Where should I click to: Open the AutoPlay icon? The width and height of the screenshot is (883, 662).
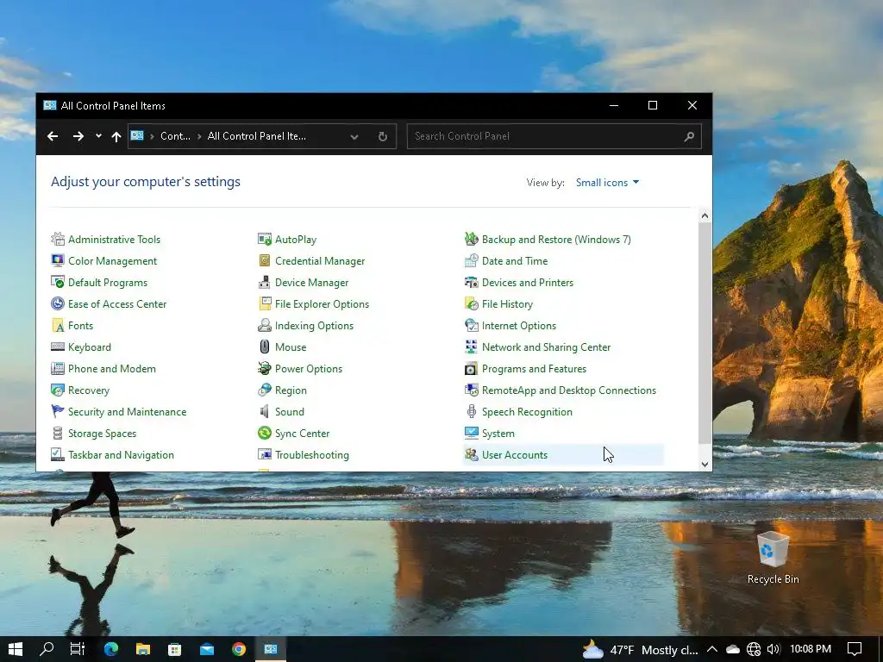coord(264,240)
